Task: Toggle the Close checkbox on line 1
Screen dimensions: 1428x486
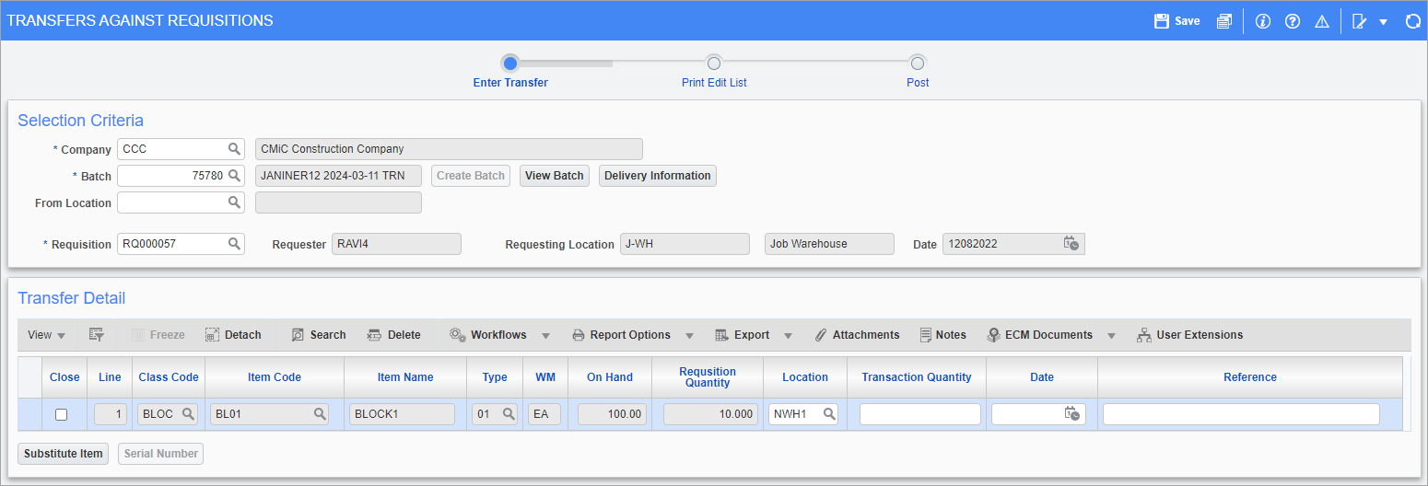Action: (61, 415)
